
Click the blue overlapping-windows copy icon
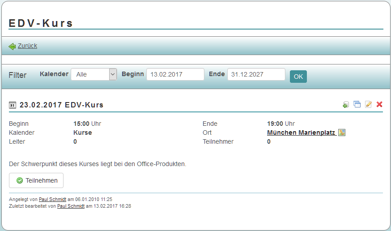tap(357, 105)
